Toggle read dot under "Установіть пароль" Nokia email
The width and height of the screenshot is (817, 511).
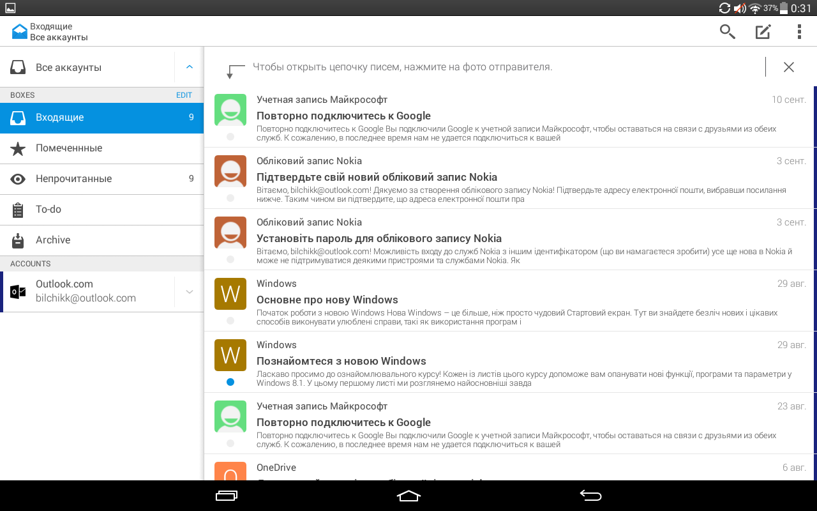[230, 259]
